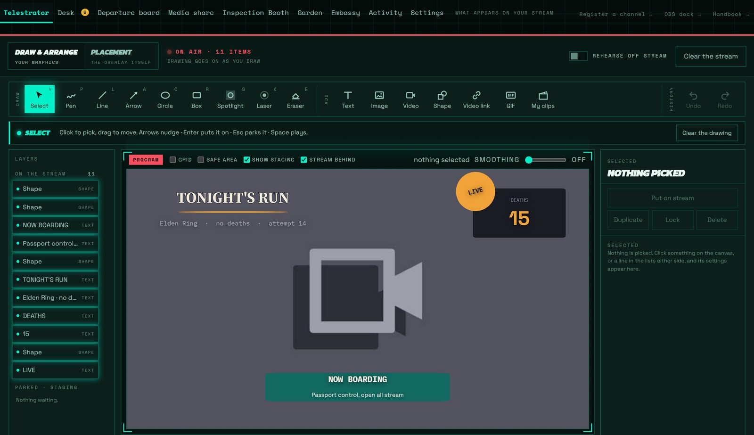
Task: Select the DEATHS text layer
Action: pyautogui.click(x=56, y=316)
